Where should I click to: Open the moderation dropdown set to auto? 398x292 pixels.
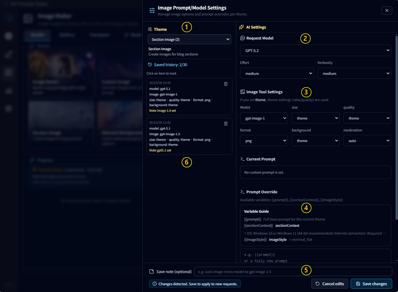pos(367,141)
